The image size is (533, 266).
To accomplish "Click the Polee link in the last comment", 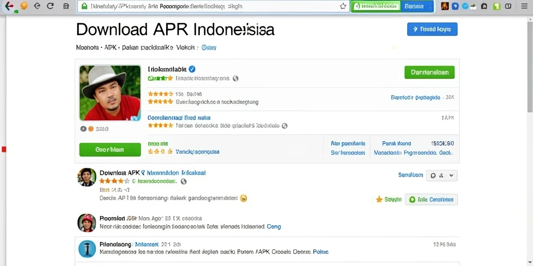I will pyautogui.click(x=321, y=252).
